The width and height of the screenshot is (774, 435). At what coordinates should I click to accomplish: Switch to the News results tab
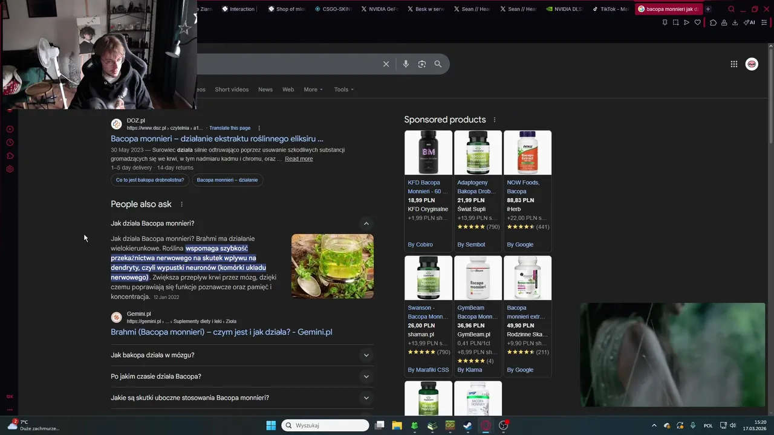265,89
